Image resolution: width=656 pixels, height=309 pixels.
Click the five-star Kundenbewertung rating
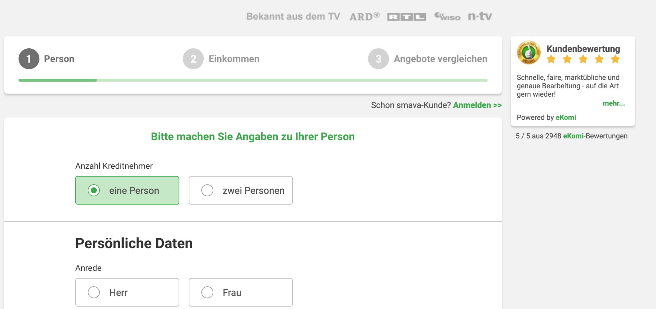pyautogui.click(x=583, y=59)
